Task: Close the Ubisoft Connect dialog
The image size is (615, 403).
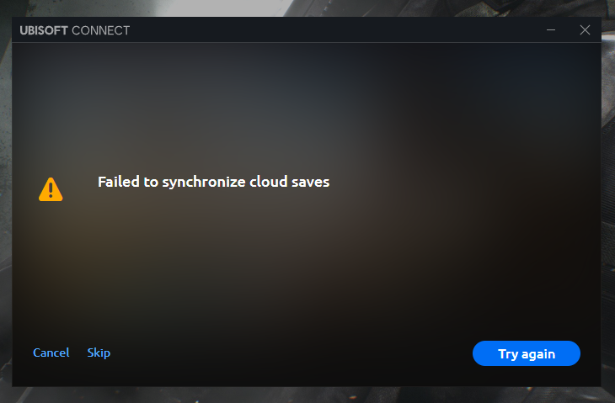Action: tap(585, 30)
